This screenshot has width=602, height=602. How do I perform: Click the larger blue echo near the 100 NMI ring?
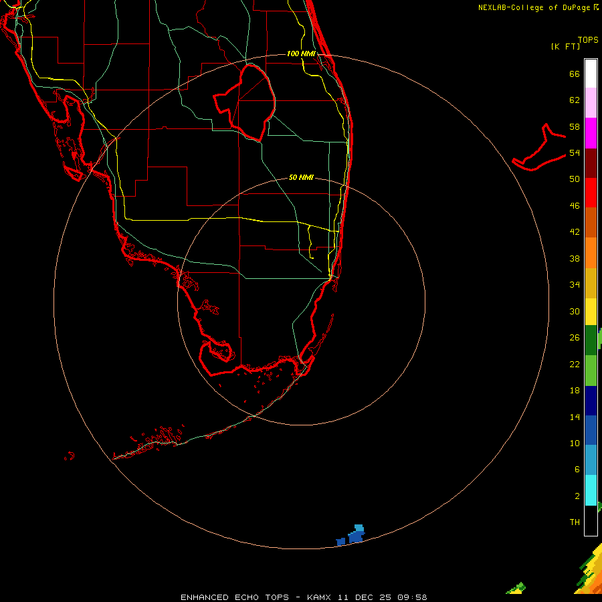click(x=357, y=534)
